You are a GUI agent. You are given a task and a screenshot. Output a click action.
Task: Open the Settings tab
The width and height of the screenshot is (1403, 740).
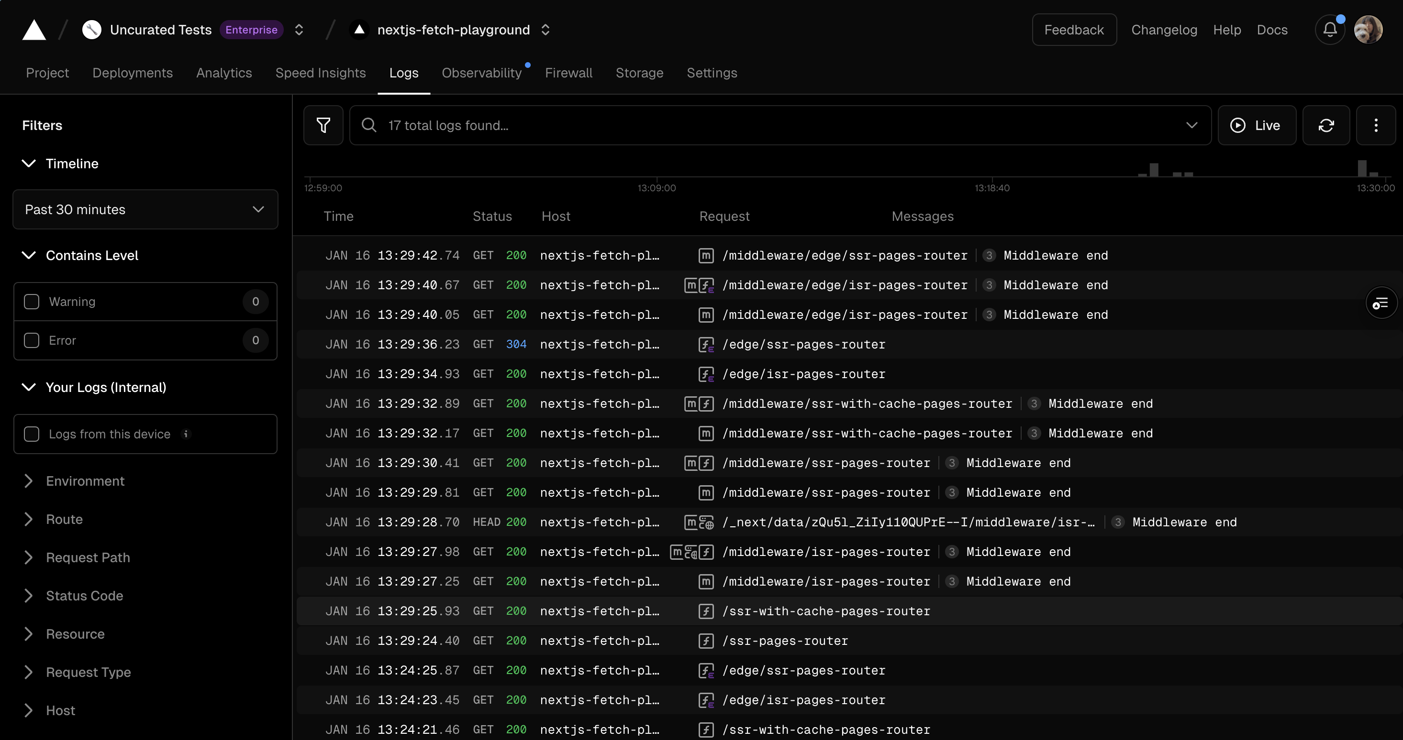coord(712,73)
